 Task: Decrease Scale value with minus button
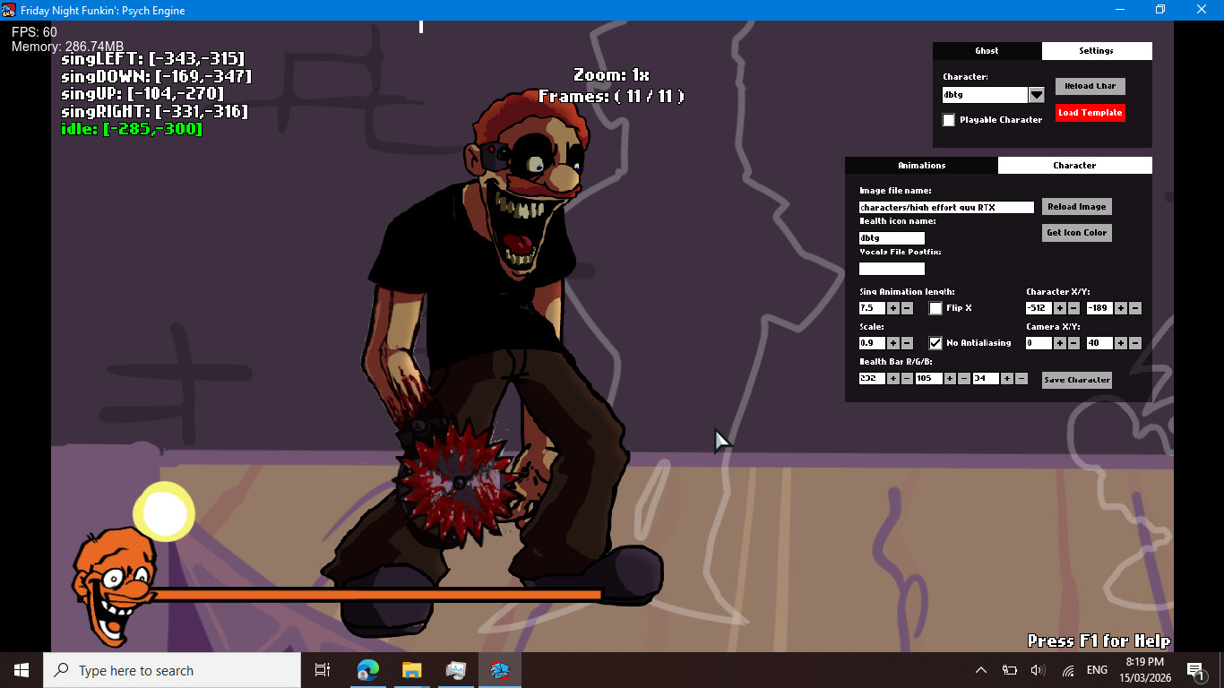[907, 343]
